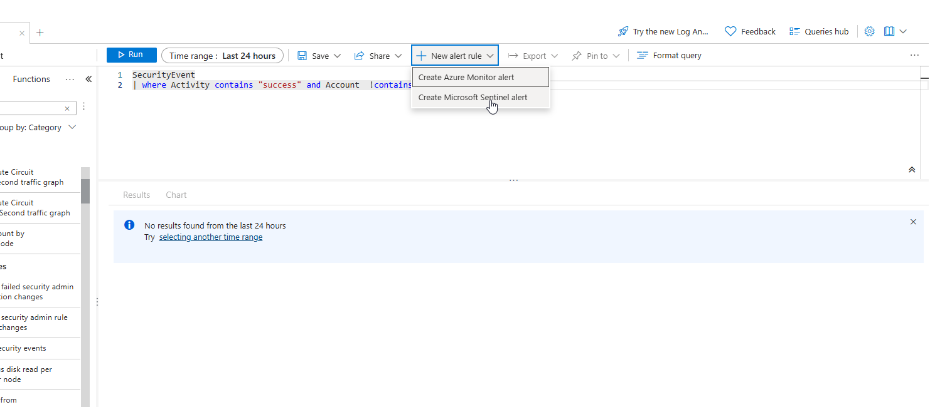The width and height of the screenshot is (930, 407).
Task: Switch to the Chart tab
Action: 176,195
